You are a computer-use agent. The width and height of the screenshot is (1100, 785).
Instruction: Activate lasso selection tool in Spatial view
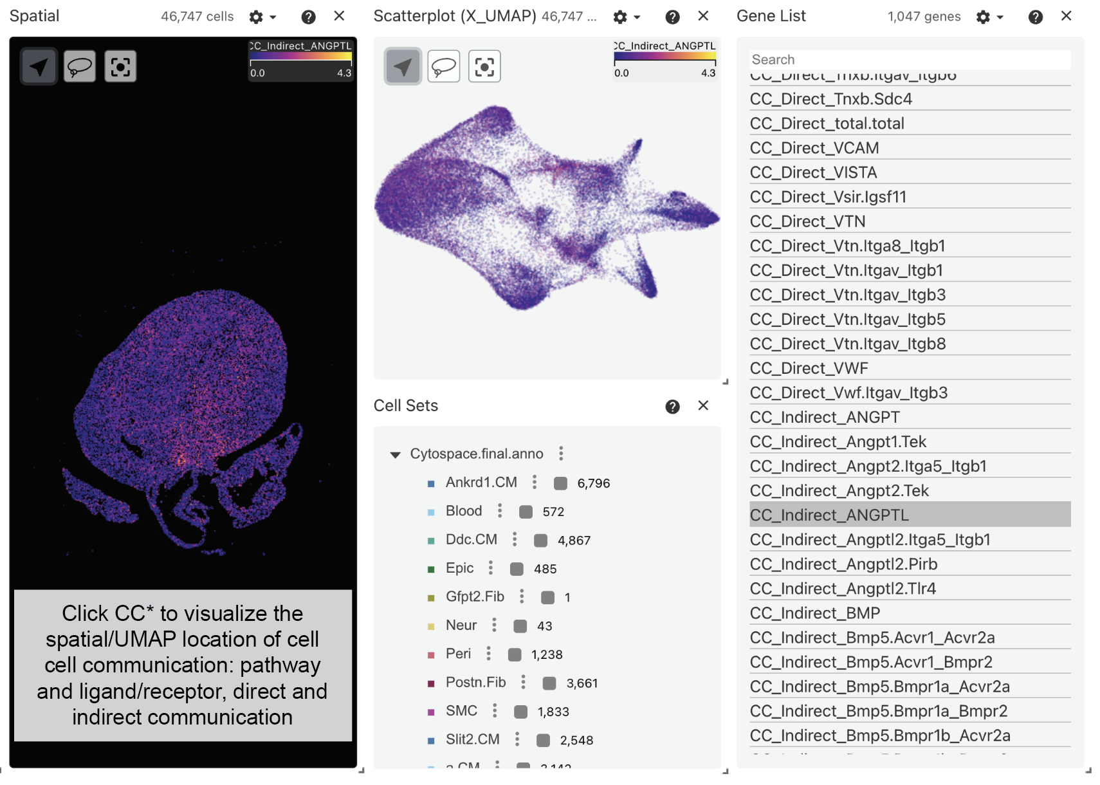coord(80,66)
